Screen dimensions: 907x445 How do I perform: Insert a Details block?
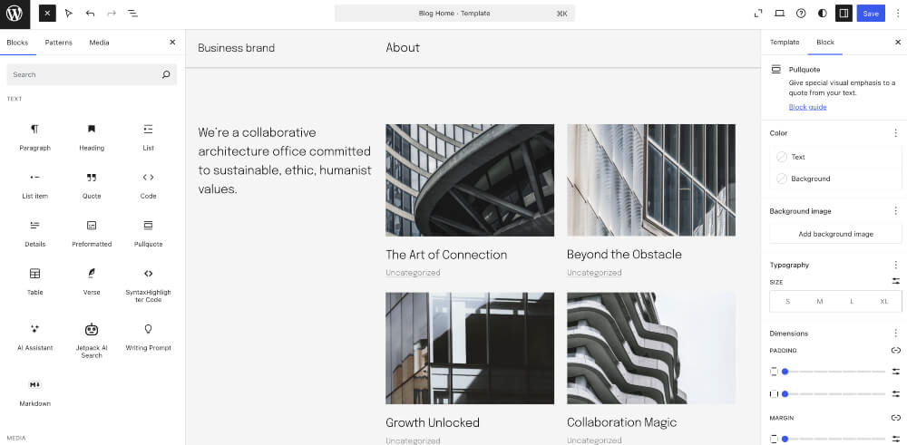tap(34, 233)
